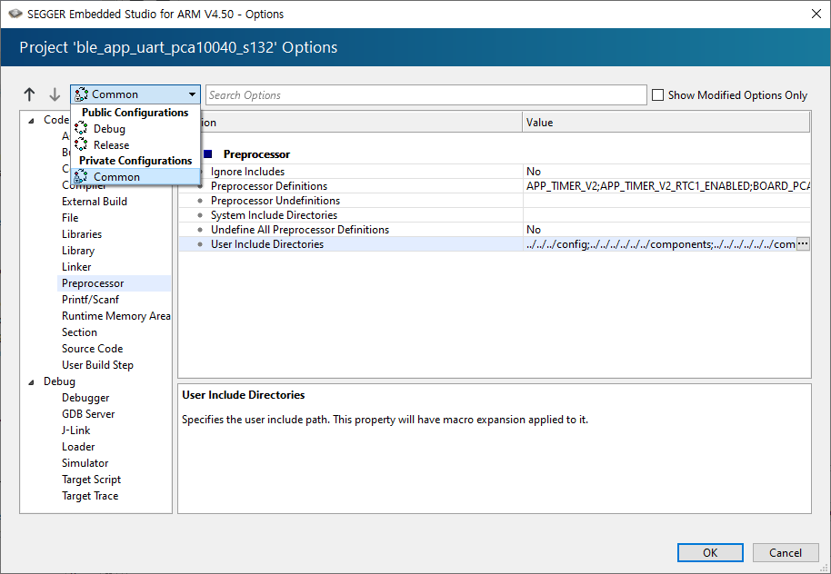This screenshot has height=574, width=831.
Task: Select Loader under Debug group
Action: [78, 447]
